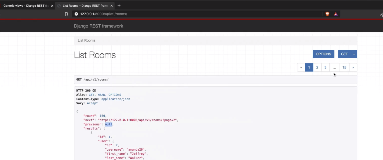Open a new browser tab
Screen dimensions: 383x160
click(119, 5)
